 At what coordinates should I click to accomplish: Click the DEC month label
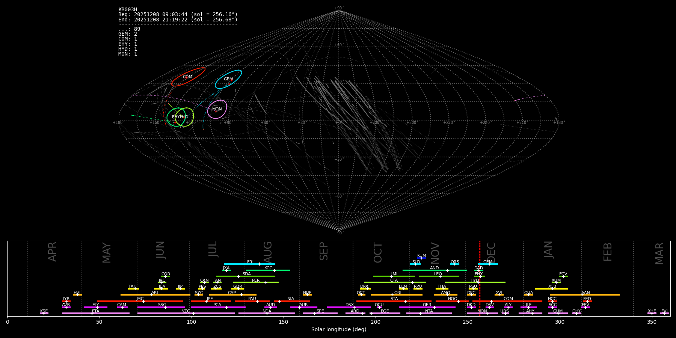pos(491,252)
